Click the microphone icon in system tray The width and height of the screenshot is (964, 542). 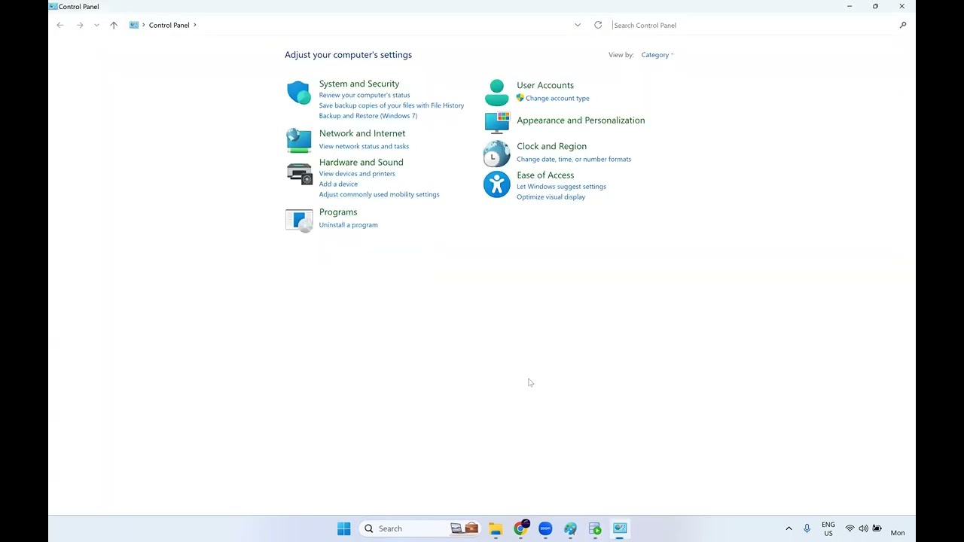tap(807, 528)
